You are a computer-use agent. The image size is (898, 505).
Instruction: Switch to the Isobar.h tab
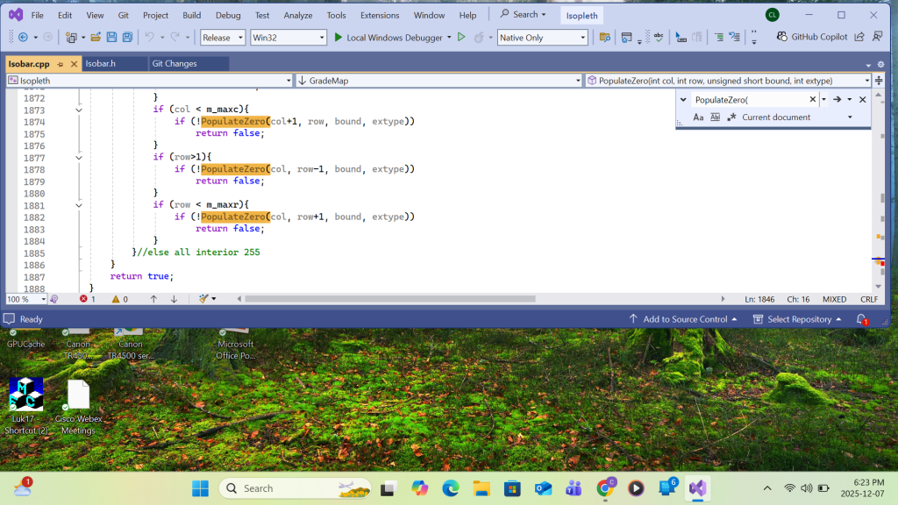click(101, 63)
